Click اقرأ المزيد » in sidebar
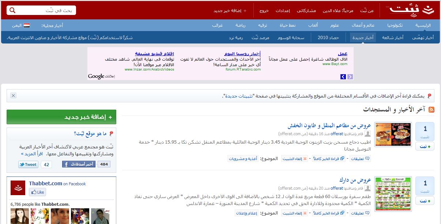Screen dimensions: 441x224 point(33,154)
